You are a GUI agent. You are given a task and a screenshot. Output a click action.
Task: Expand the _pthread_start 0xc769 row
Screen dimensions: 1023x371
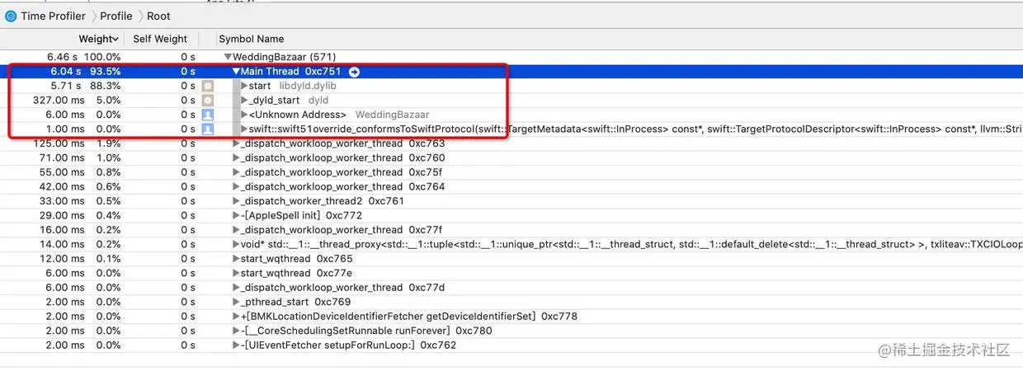pyautogui.click(x=237, y=303)
